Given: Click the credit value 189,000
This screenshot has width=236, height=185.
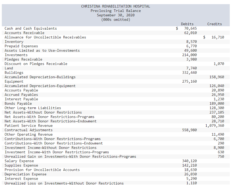Looking at the screenshot, I should coord(217,104).
